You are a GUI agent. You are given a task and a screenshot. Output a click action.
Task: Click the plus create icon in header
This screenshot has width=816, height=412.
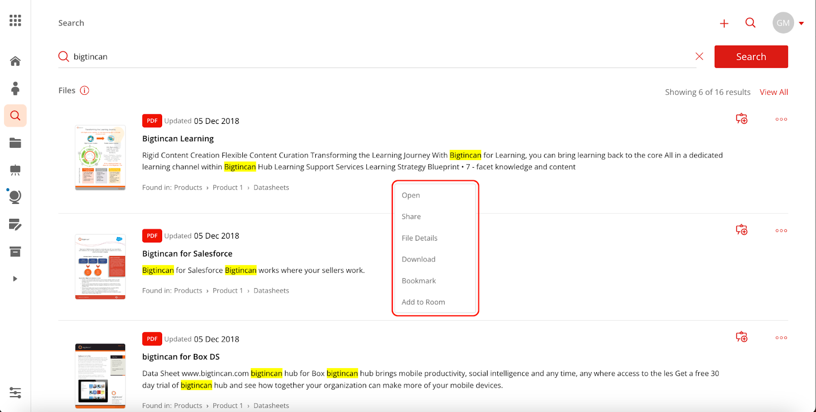[x=724, y=23]
